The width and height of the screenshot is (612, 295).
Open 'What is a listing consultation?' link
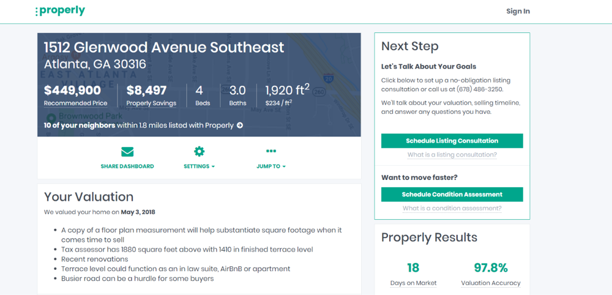pos(452,155)
